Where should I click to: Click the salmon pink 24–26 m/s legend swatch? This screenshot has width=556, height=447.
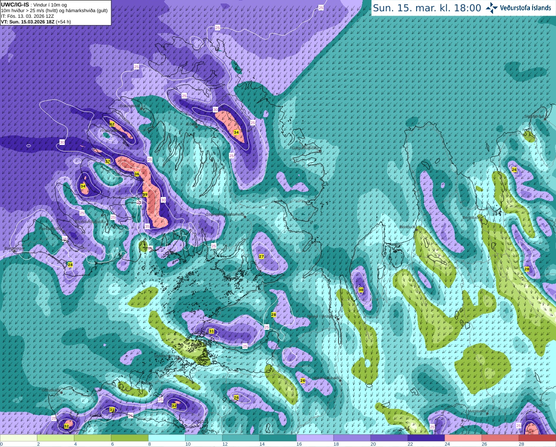(463, 437)
